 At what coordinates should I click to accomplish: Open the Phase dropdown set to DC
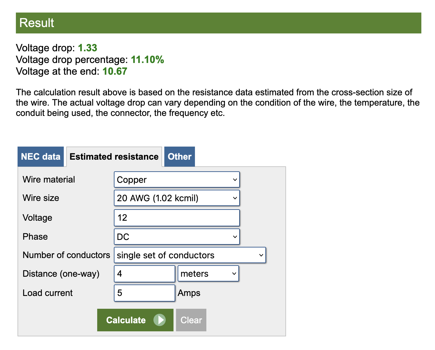(x=177, y=237)
